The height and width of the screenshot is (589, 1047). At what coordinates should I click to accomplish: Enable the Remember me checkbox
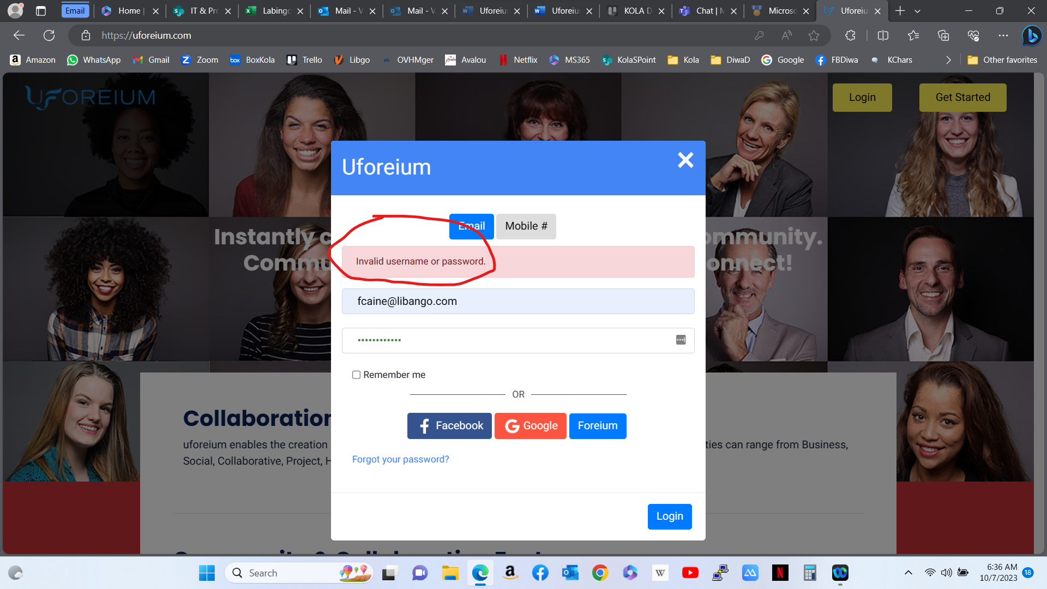(356, 375)
